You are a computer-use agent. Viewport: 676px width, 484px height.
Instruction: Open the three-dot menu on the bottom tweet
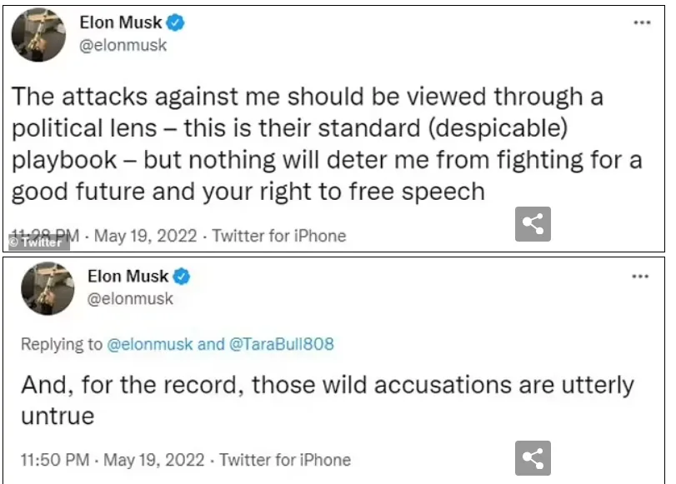click(641, 277)
